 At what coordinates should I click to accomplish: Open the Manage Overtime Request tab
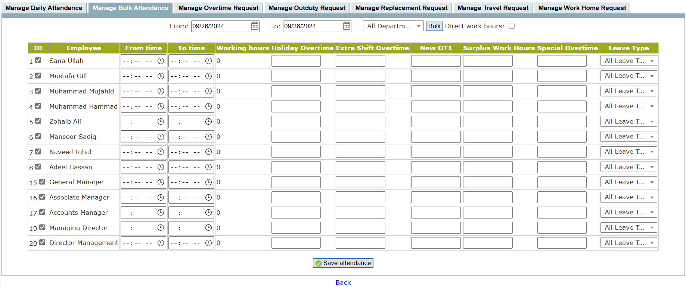point(218,8)
